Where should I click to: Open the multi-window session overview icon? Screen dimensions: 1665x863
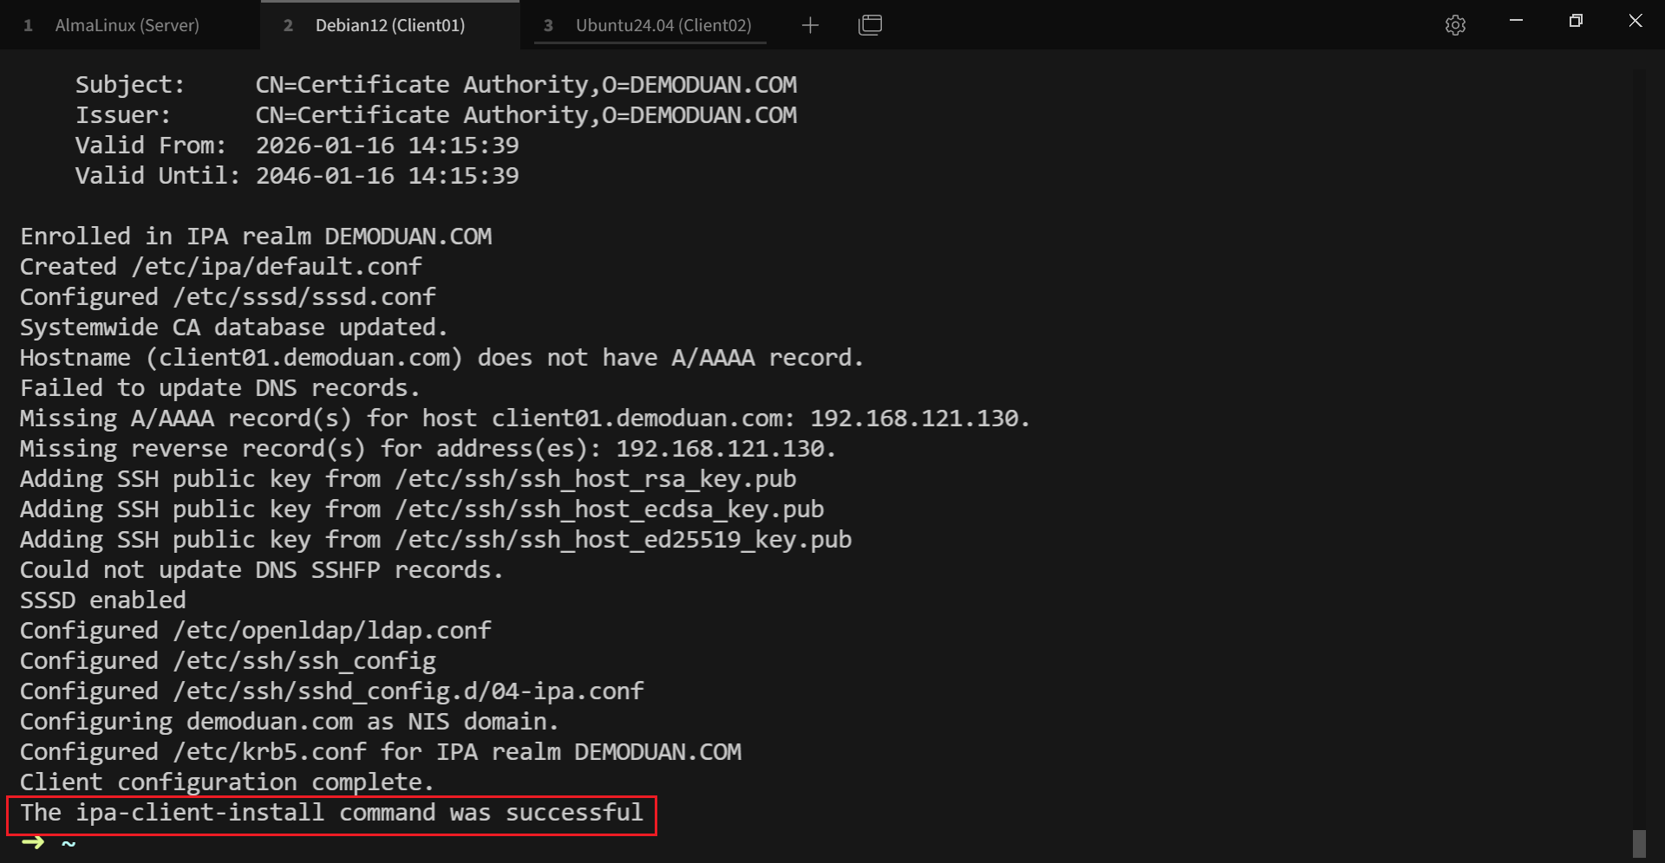coord(870,25)
